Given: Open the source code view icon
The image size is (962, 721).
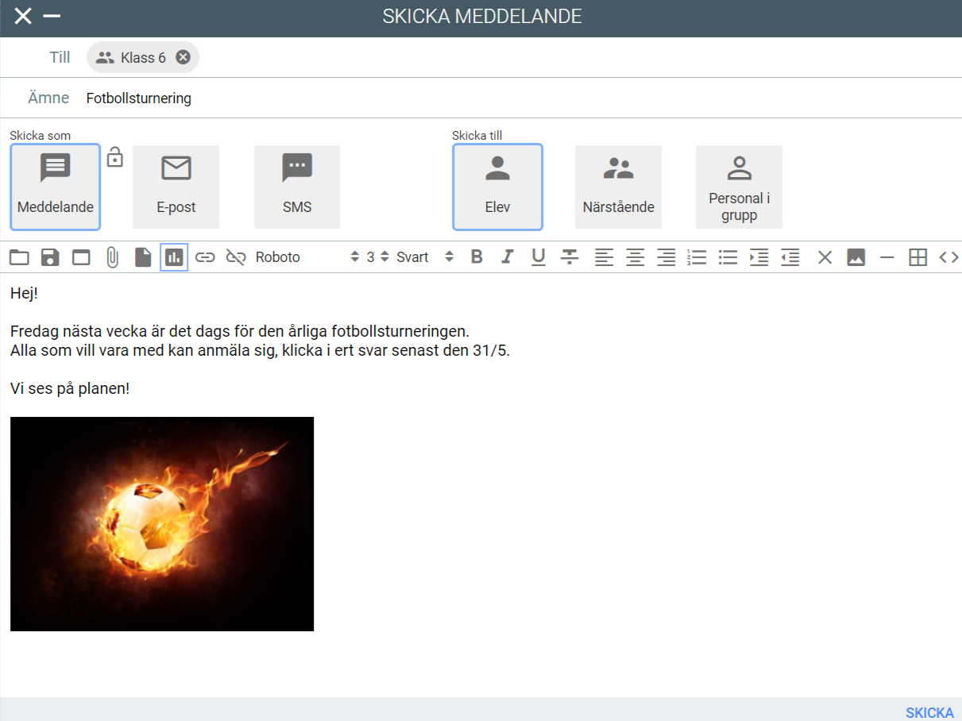Looking at the screenshot, I should [x=948, y=257].
